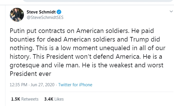The image size is (174, 106).
Task: Open Steve Schmidt's profile picture
Action: 17,15
